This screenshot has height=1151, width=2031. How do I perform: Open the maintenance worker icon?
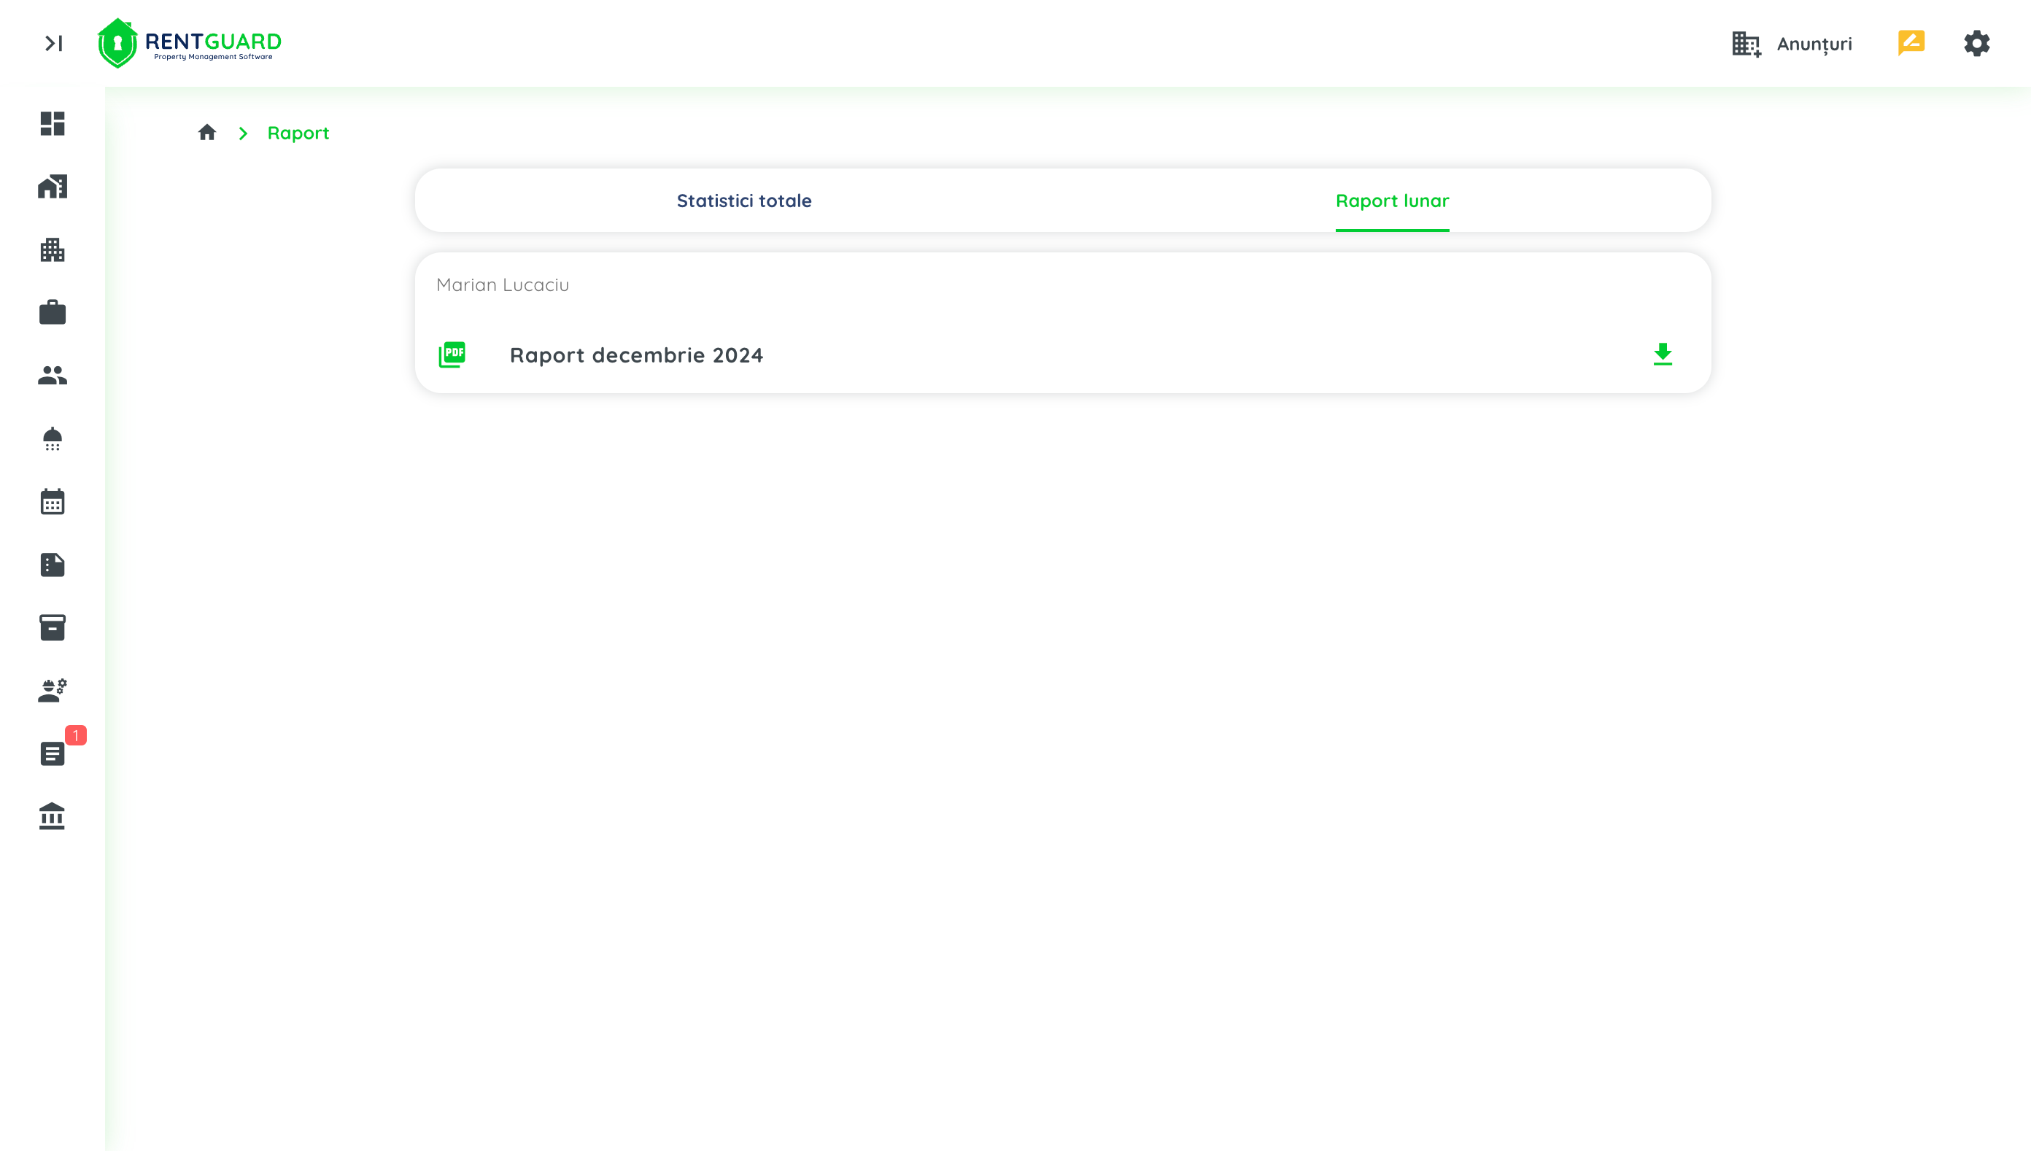(53, 690)
